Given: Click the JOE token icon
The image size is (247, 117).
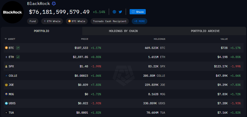Looking at the screenshot, I should tap(6, 85).
